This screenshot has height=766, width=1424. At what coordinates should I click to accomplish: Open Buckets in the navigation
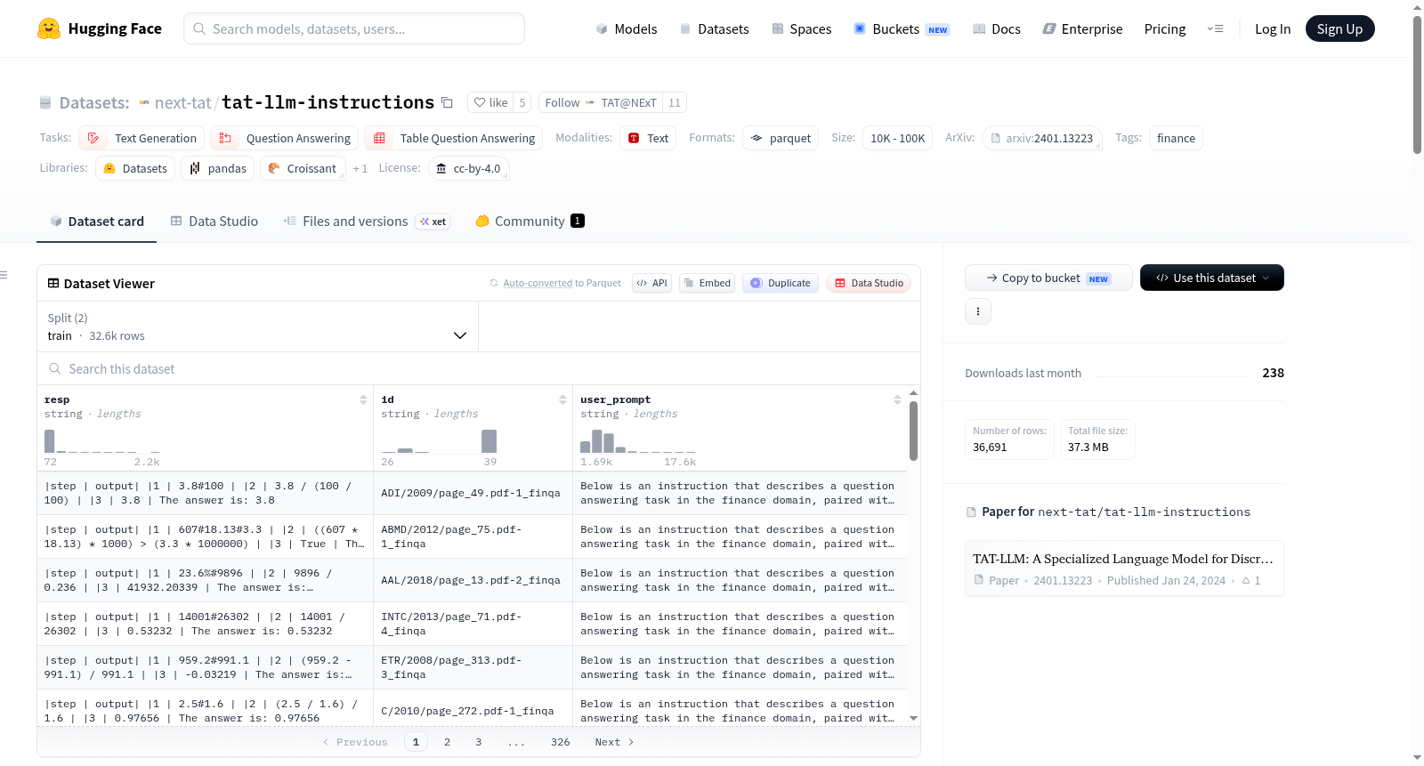[901, 28]
